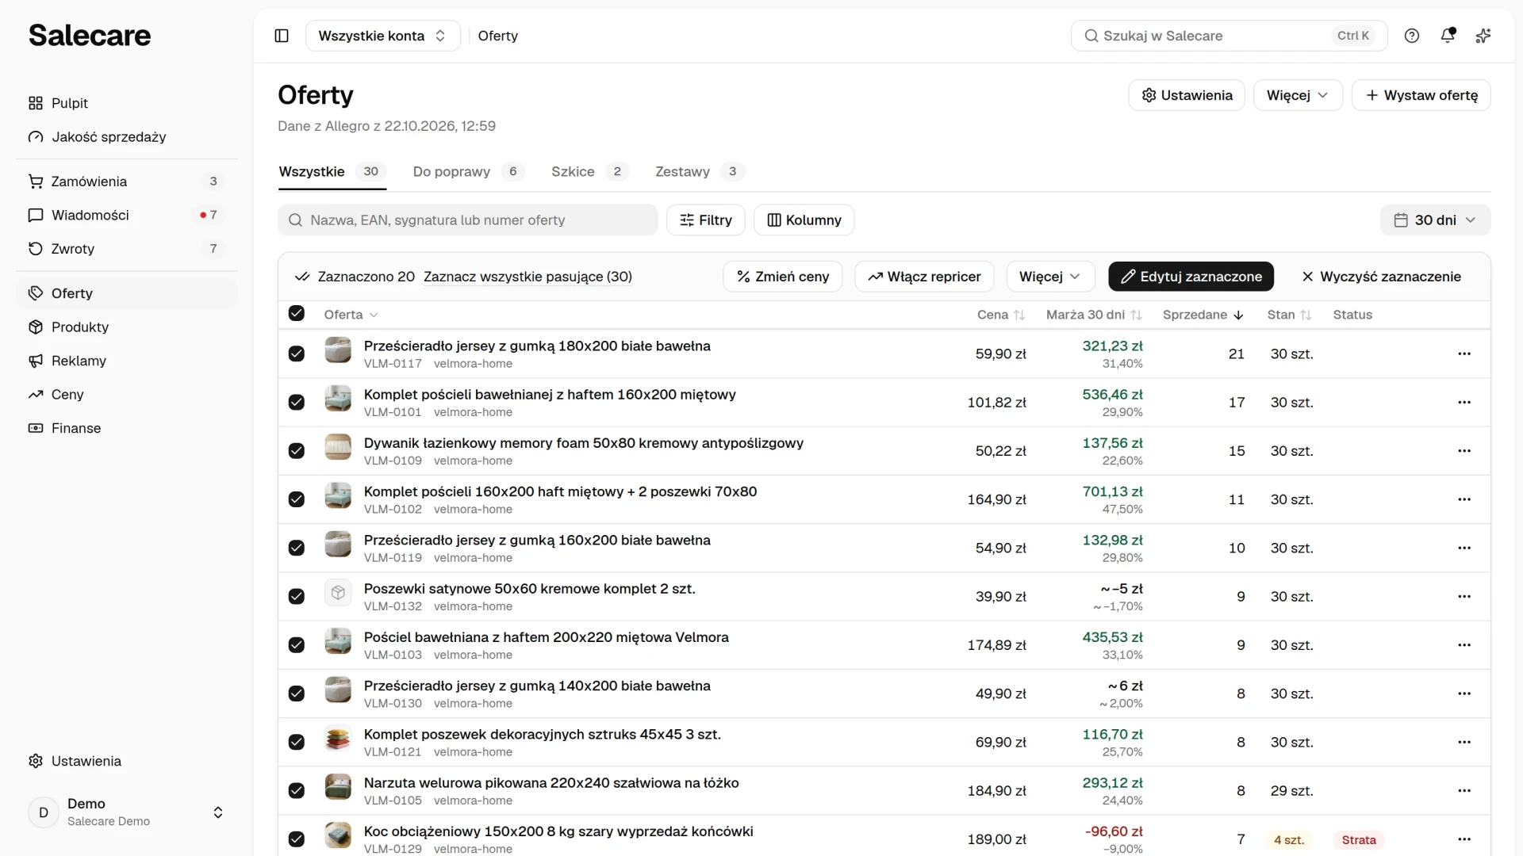Open Pulpit in the sidebar
Screen dimensions: 1523x856
click(127, 103)
